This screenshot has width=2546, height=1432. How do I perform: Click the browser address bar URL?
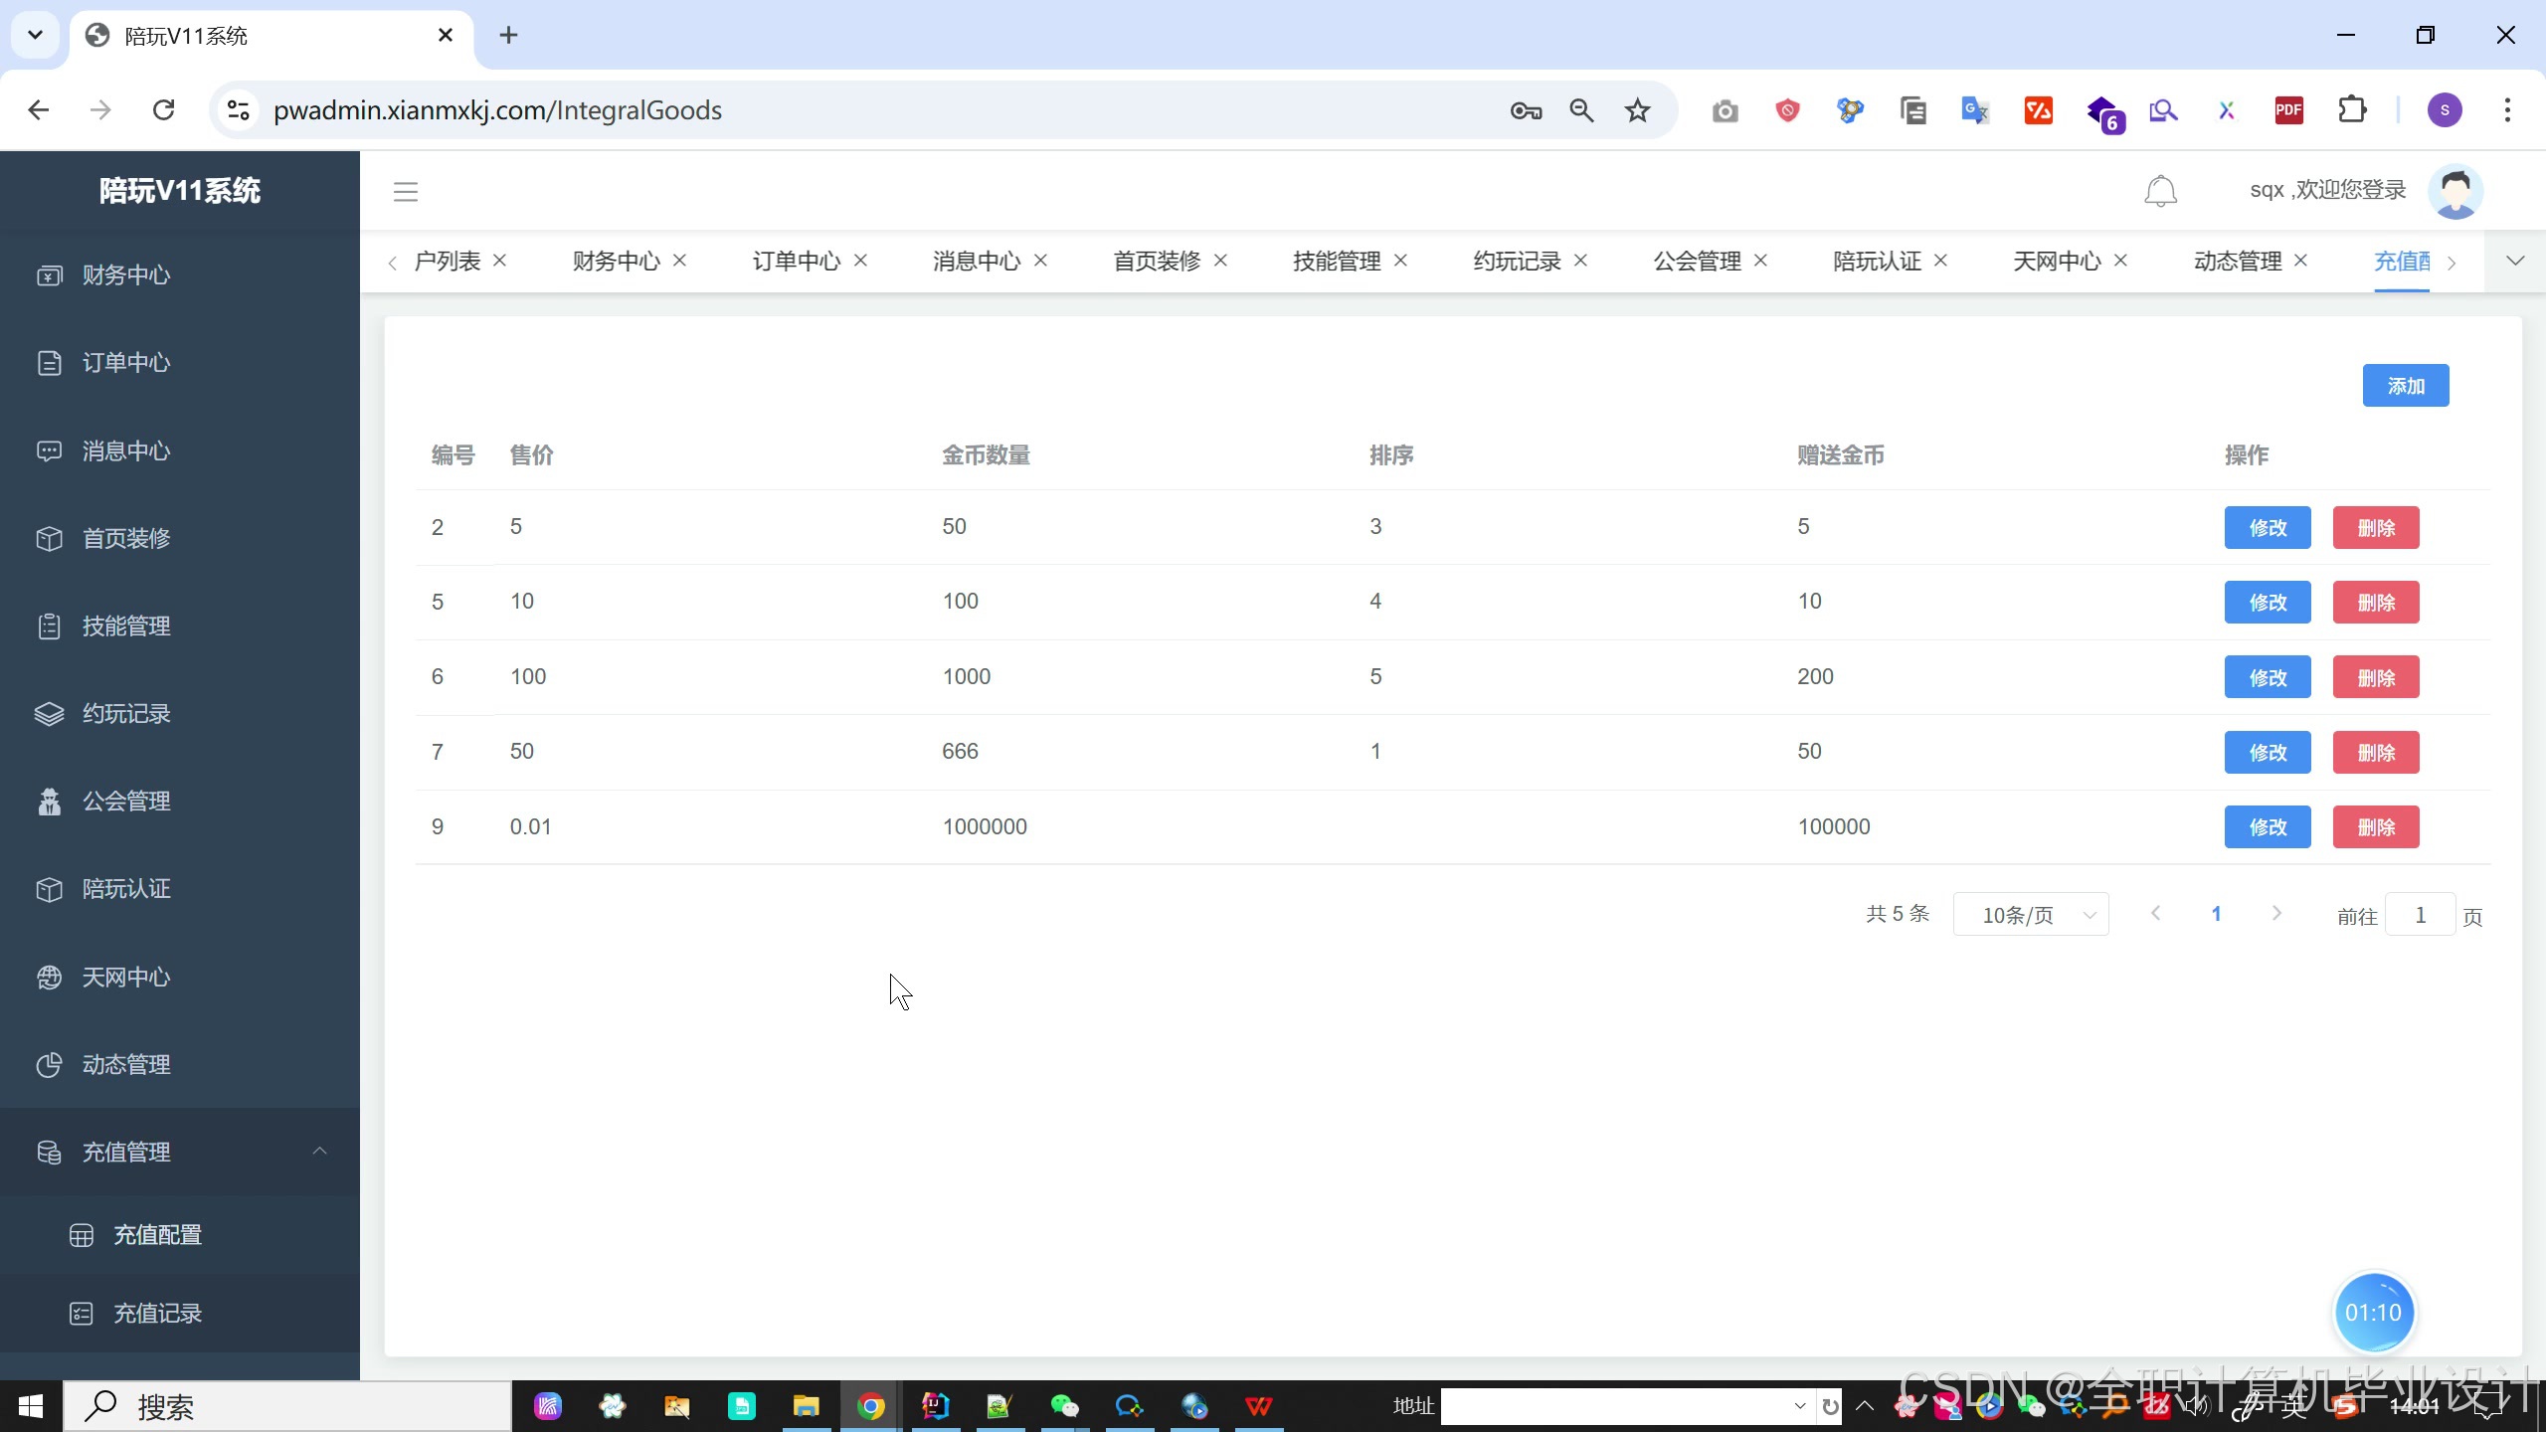(x=497, y=110)
